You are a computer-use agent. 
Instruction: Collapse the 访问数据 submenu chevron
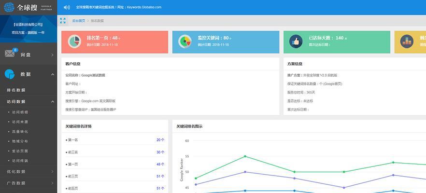pyautogui.click(x=53, y=101)
